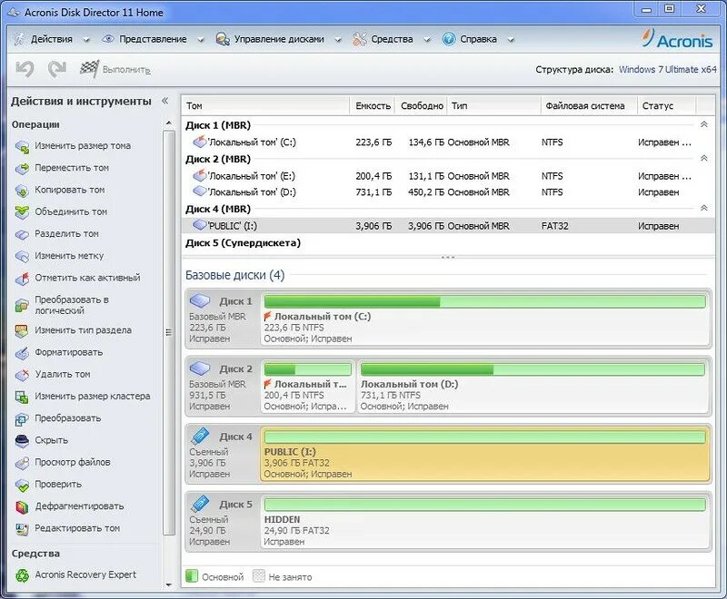This screenshot has height=599, width=727.
Task: Click the Преобразовать в логический icon
Action: click(x=22, y=305)
